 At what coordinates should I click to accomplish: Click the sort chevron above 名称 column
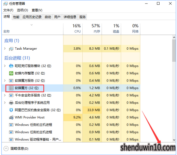click(32, 25)
